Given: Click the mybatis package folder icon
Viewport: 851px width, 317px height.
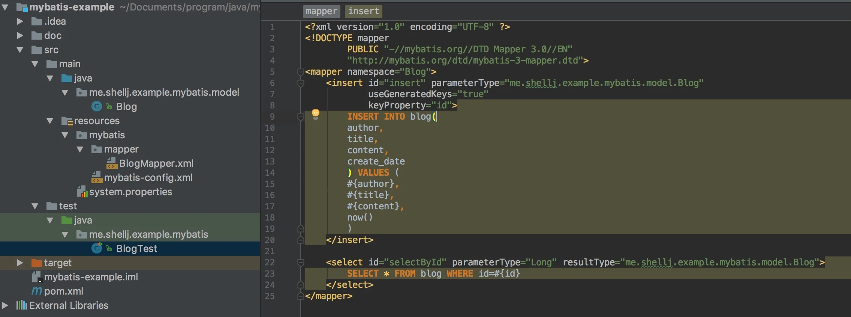Looking at the screenshot, I should click(82, 135).
